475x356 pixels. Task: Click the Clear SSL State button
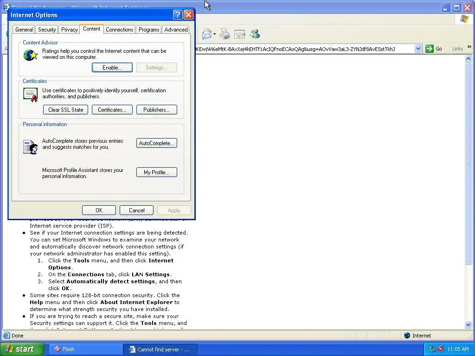click(65, 109)
